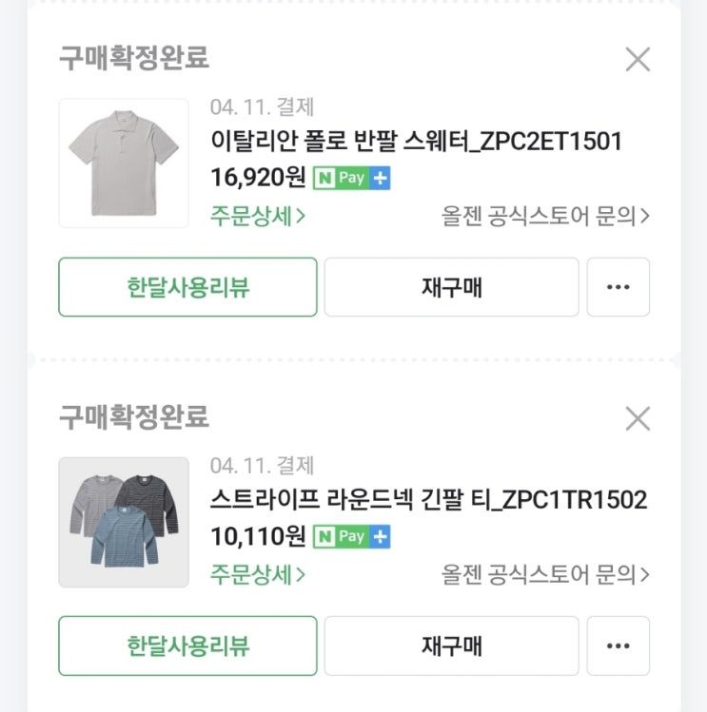The width and height of the screenshot is (707, 712).
Task: Click the 16,920원 price text
Action: tap(258, 179)
